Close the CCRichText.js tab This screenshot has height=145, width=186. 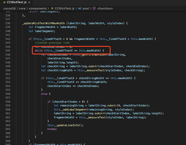(x=29, y=2)
